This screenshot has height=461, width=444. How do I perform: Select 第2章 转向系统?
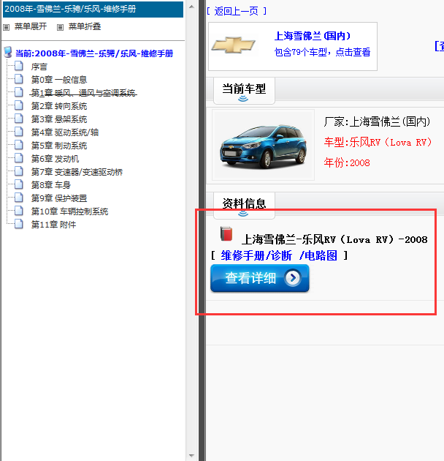[x=59, y=106]
